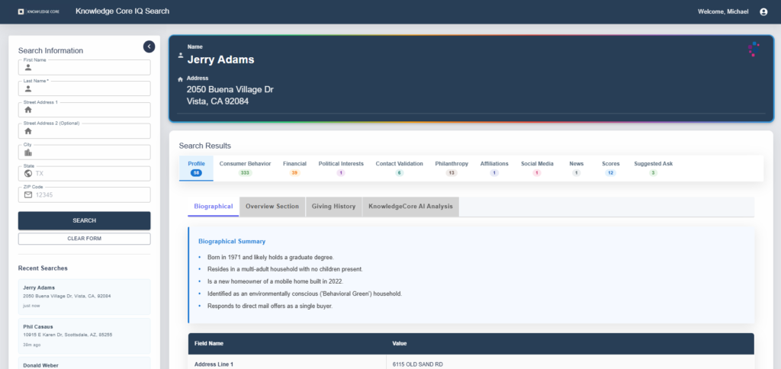View the Suggested Ask tab

coord(653,168)
